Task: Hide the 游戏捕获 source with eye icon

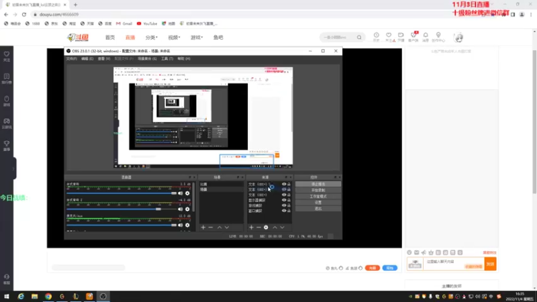Action: [x=284, y=205]
